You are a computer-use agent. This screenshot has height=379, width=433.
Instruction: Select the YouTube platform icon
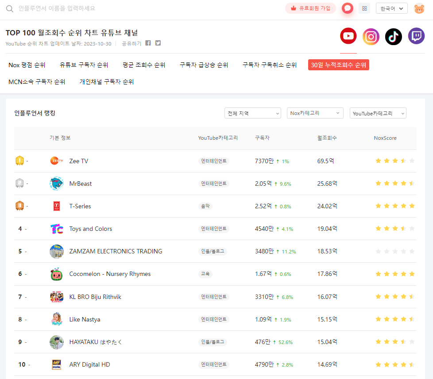click(348, 36)
